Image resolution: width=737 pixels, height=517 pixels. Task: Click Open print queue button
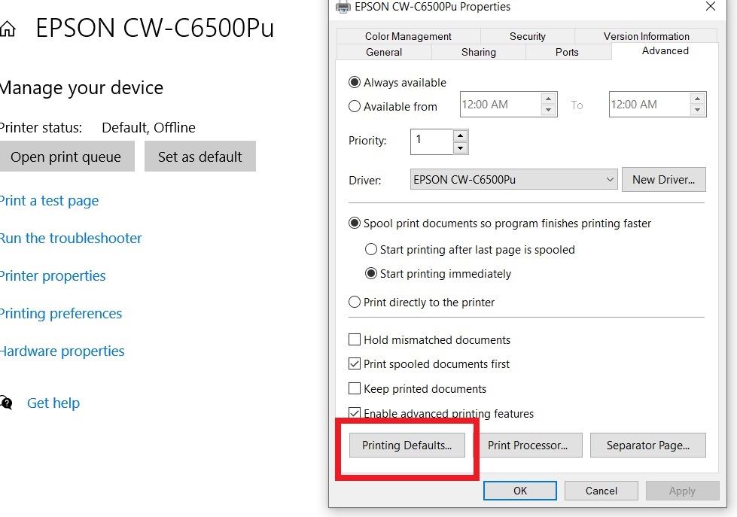65,156
